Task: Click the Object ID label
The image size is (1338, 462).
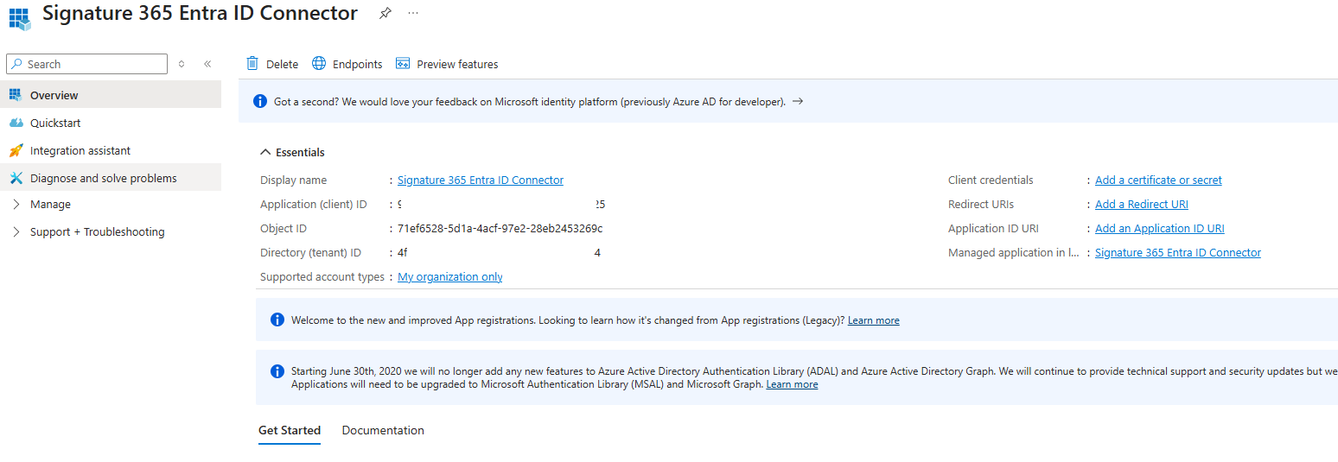Action: (284, 229)
